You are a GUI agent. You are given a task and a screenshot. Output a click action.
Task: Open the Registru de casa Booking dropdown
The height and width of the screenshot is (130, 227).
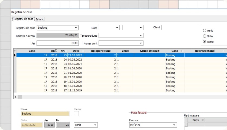point(76,28)
